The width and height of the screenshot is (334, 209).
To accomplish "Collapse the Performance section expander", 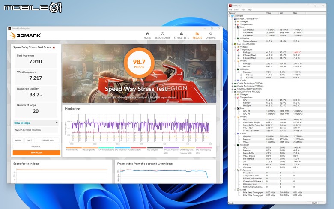I will click(x=235, y=170).
